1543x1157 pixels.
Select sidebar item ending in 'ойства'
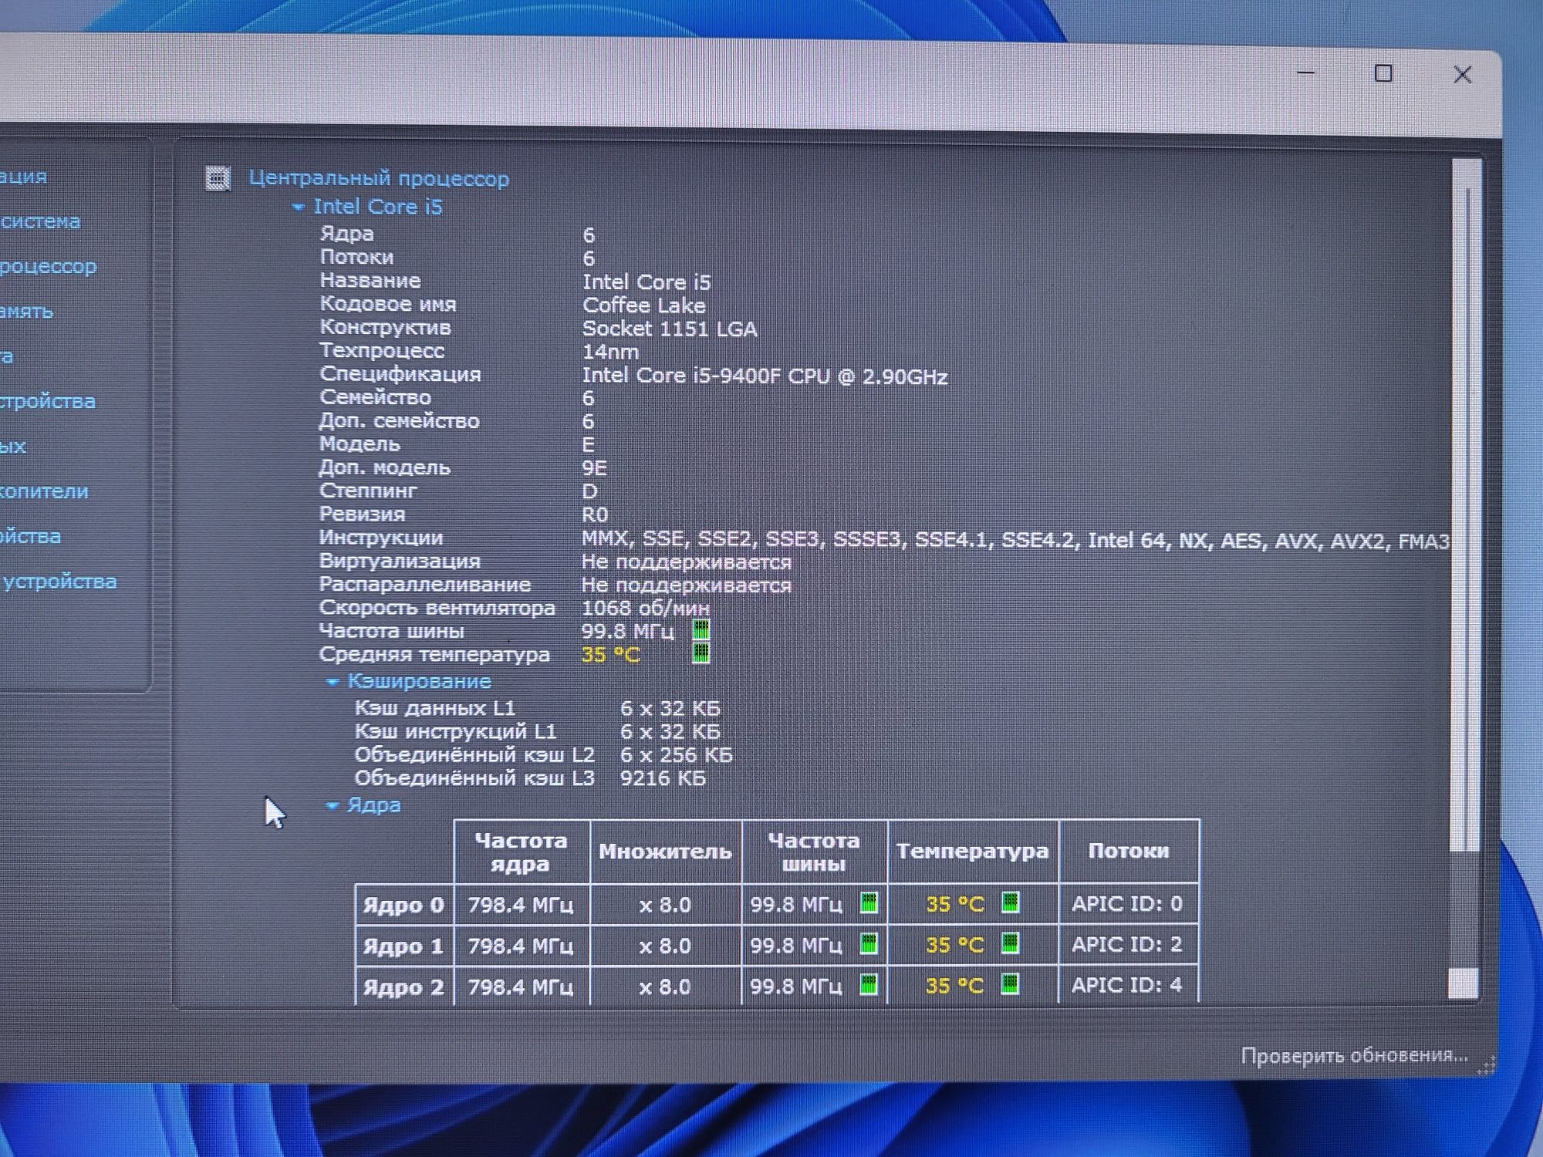pyautogui.click(x=31, y=536)
